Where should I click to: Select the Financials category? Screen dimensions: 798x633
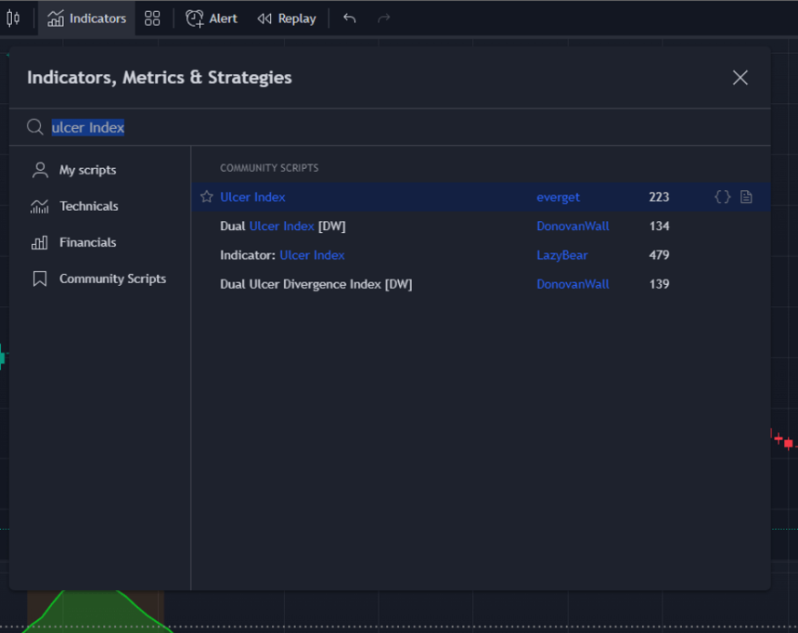click(87, 242)
